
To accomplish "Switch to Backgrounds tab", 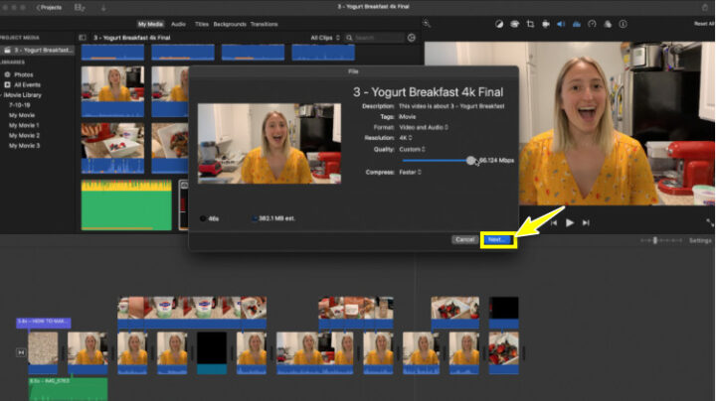I will (x=230, y=24).
